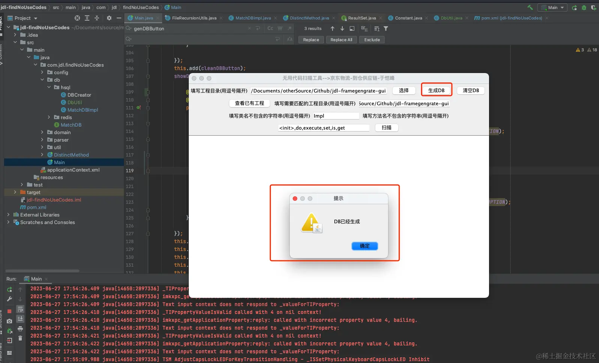Screen dimensions: 599x363
Task: Open find results in tool window icon
Action: pos(352,28)
